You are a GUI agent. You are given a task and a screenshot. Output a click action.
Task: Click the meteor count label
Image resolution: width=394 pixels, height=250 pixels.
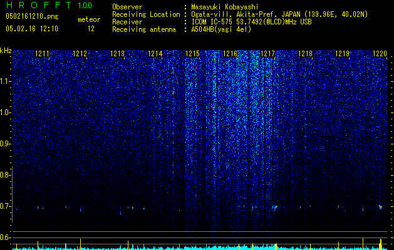point(89,19)
